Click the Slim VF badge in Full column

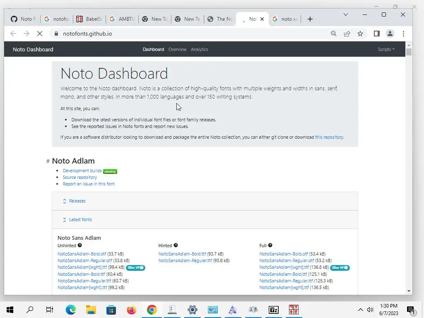tap(340, 267)
